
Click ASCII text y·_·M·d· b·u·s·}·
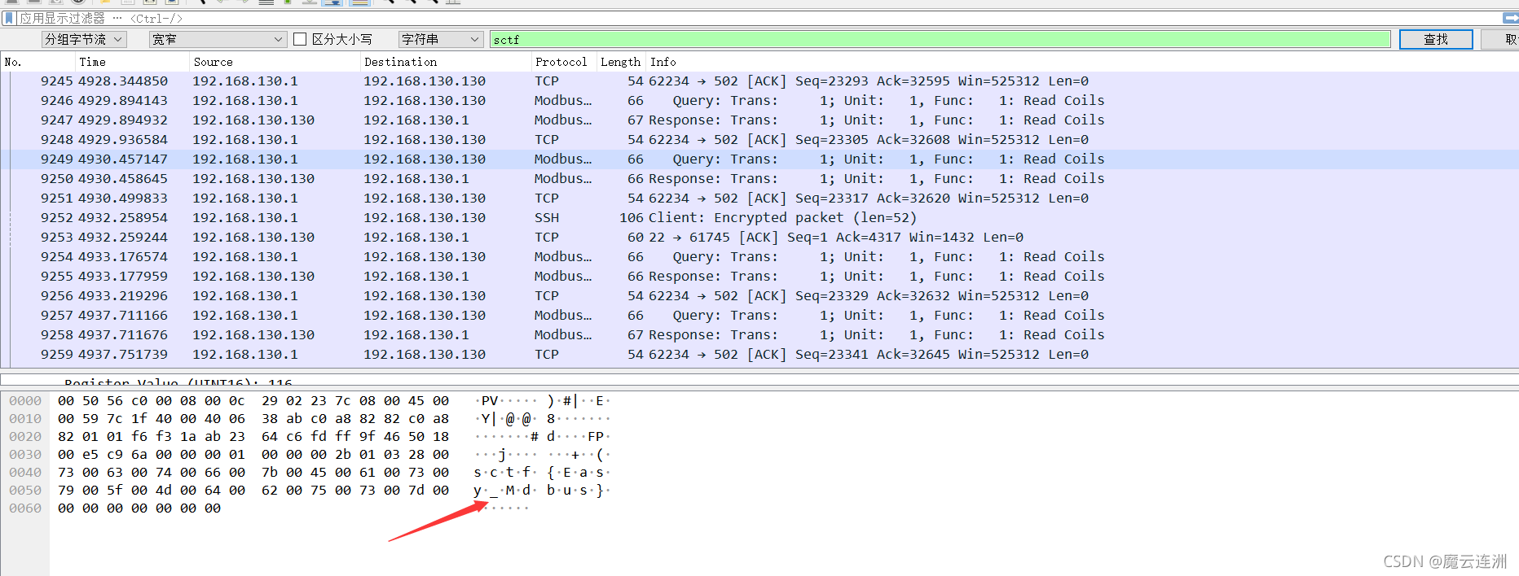[x=542, y=491]
